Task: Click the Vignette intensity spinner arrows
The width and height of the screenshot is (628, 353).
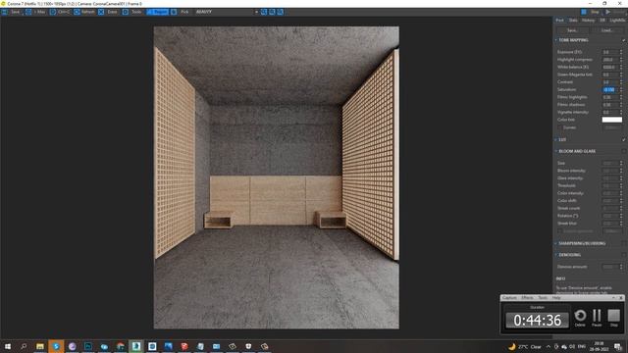Action: point(621,112)
